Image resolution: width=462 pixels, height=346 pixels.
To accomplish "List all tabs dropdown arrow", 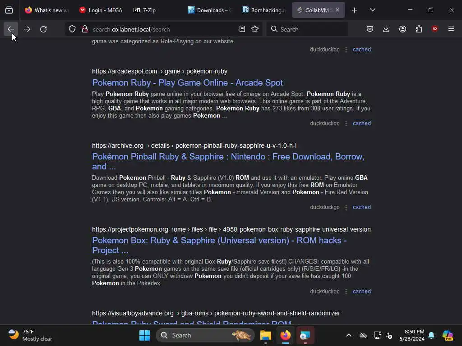I will 372,10.
